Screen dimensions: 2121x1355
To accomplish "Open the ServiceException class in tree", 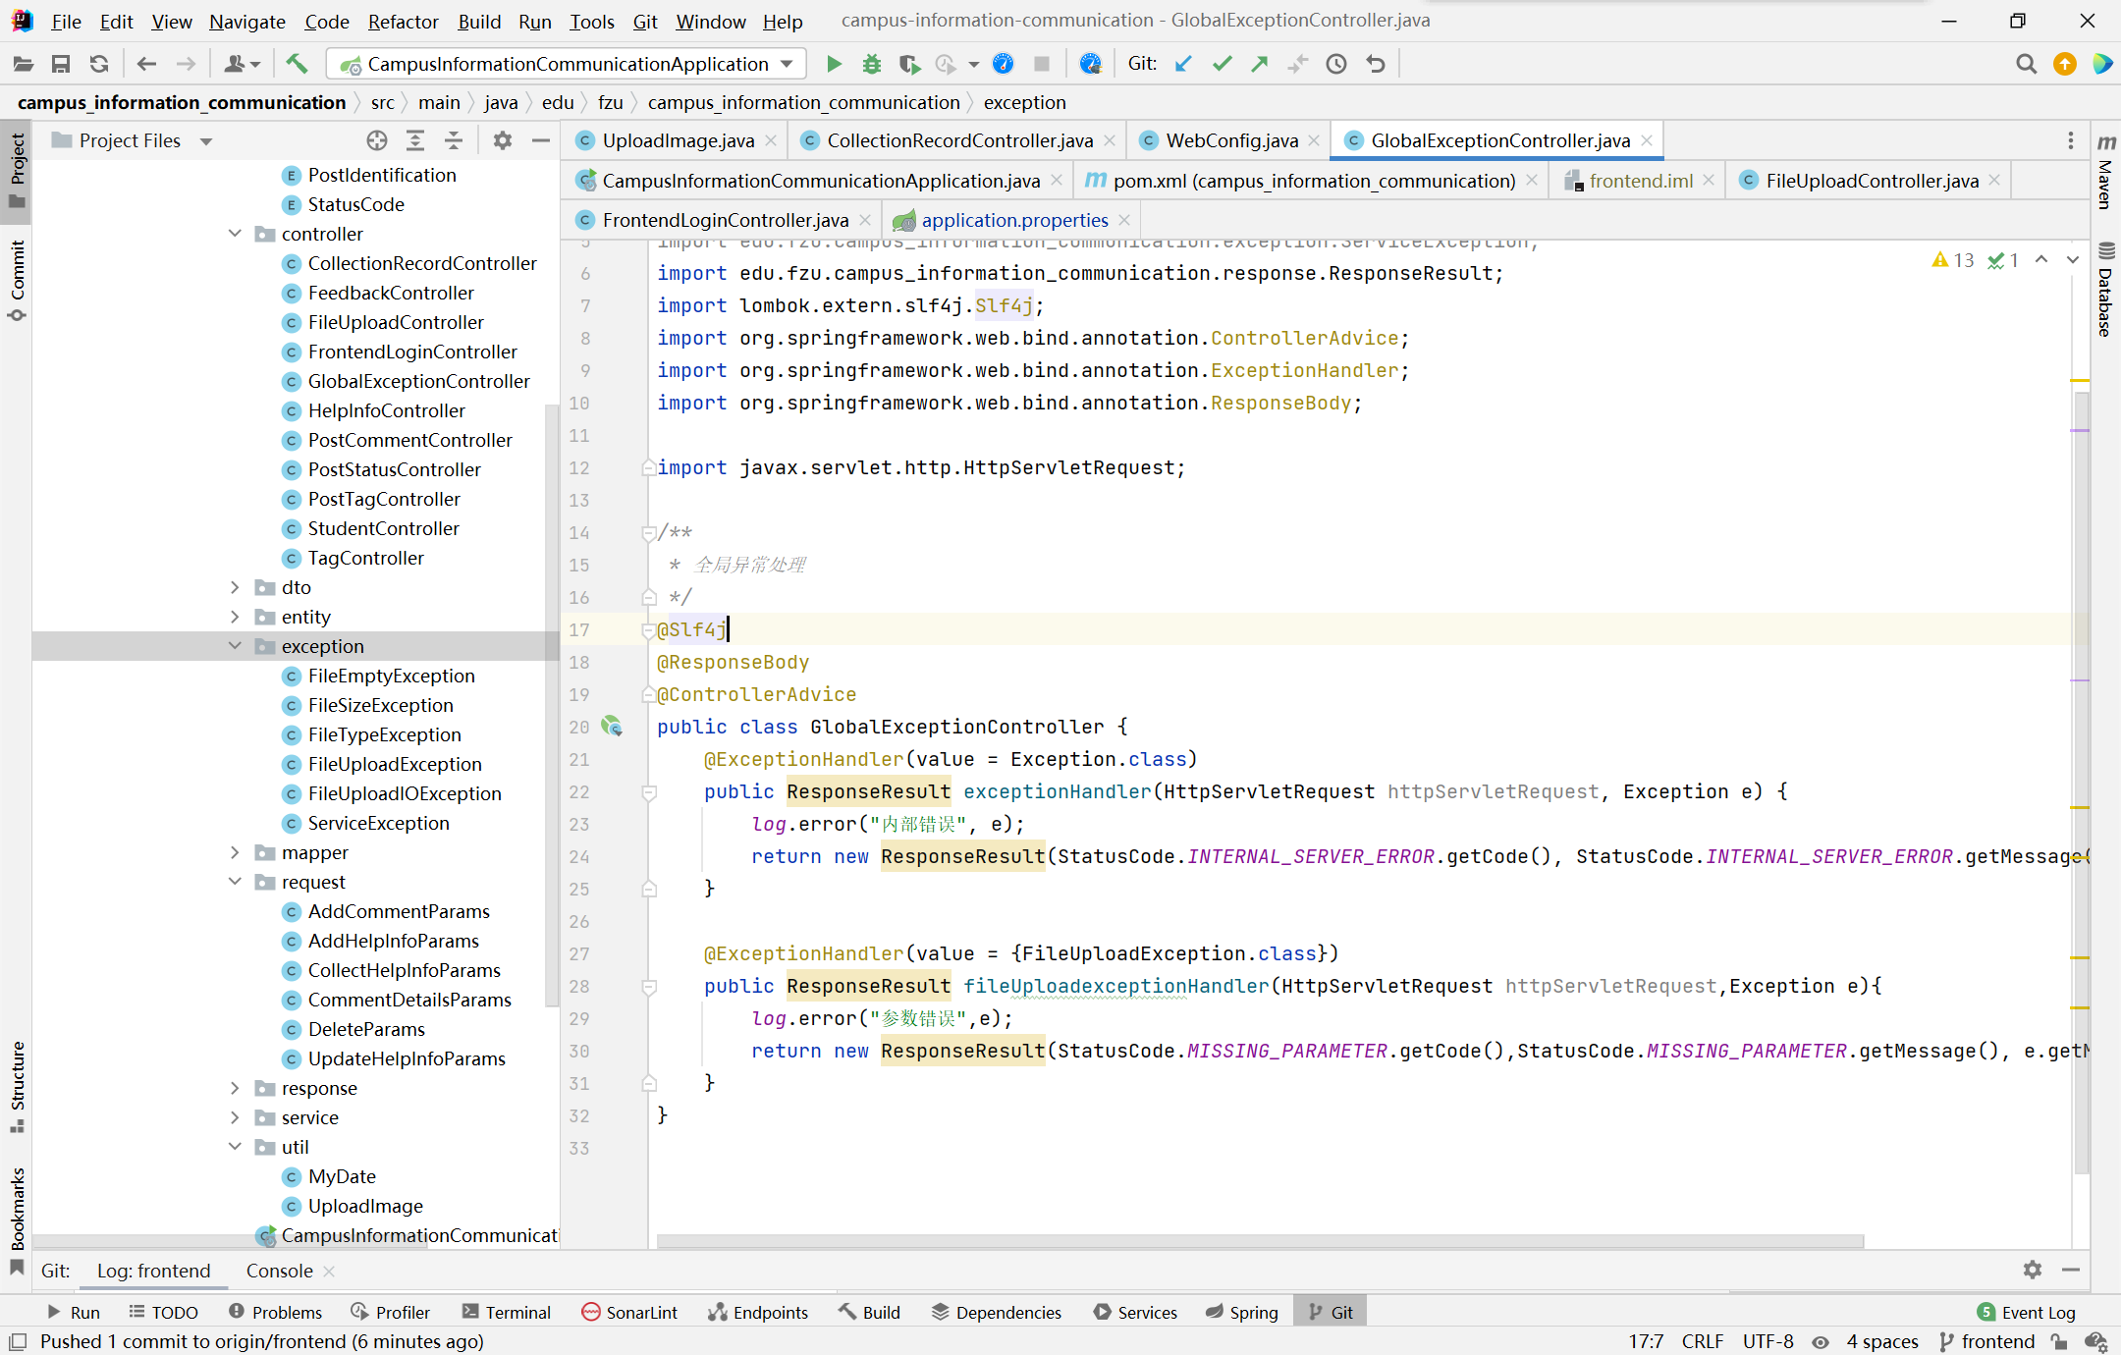I will tap(378, 823).
